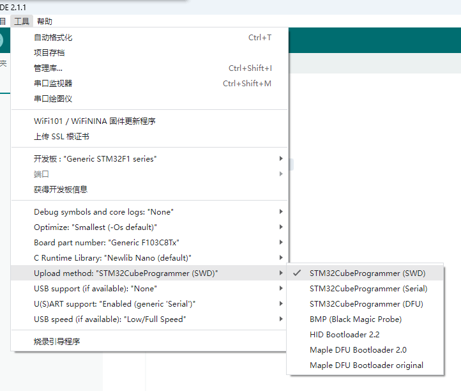The height and width of the screenshot is (391, 461).
Task: Select Maple DFU Bootloader 2.0
Action: coord(358,349)
